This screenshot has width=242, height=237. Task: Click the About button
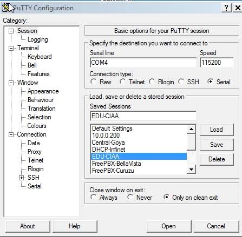pos(28,226)
